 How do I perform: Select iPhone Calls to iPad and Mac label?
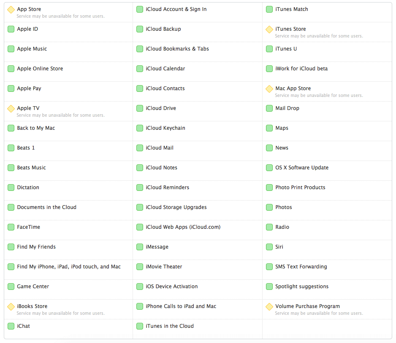pyautogui.click(x=181, y=306)
